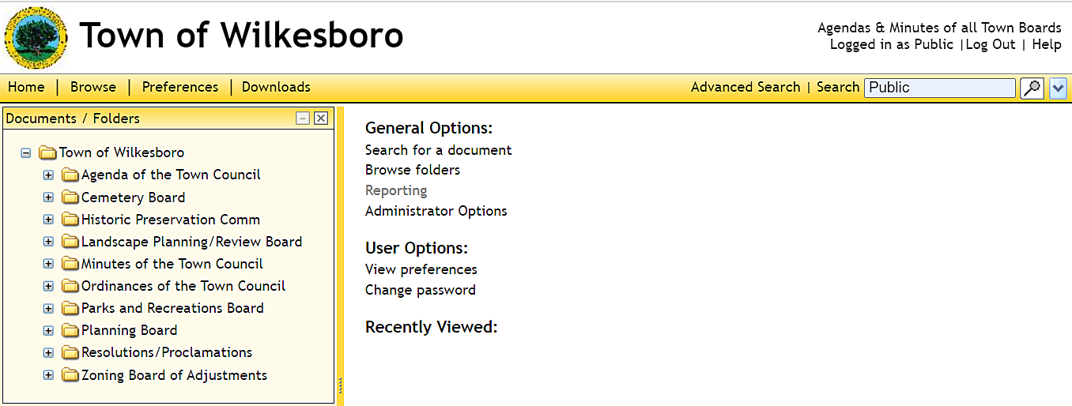Click the Log Out link
Image resolution: width=1072 pixels, height=406 pixels.
pos(990,44)
